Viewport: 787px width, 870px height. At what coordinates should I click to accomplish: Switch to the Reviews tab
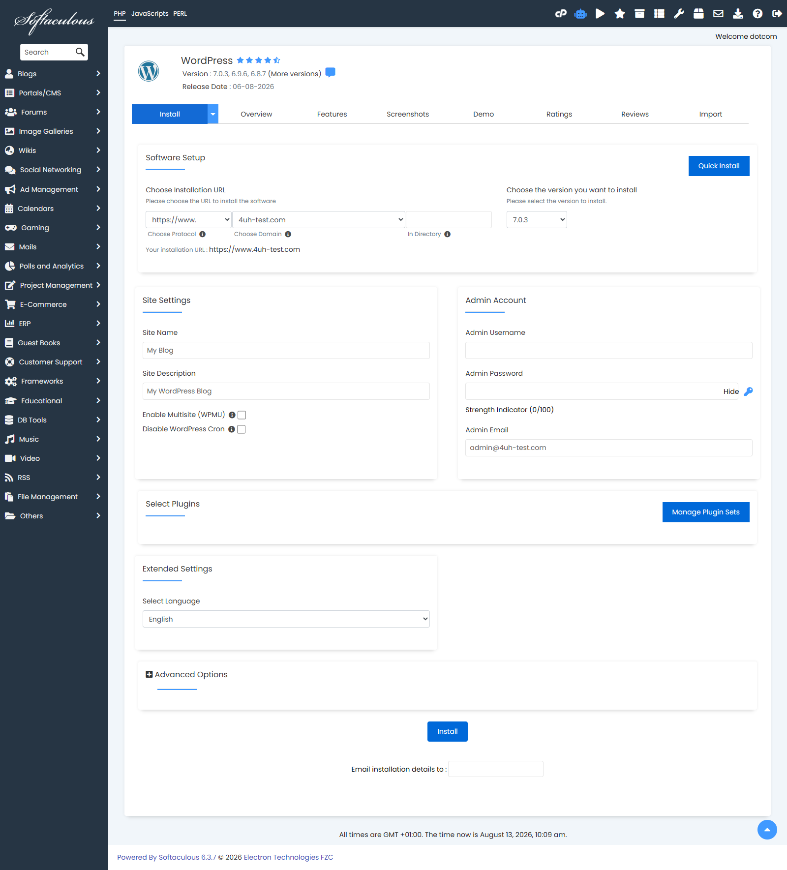click(635, 114)
